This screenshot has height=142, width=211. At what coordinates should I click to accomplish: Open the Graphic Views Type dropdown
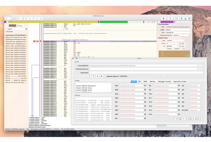coord(176,41)
